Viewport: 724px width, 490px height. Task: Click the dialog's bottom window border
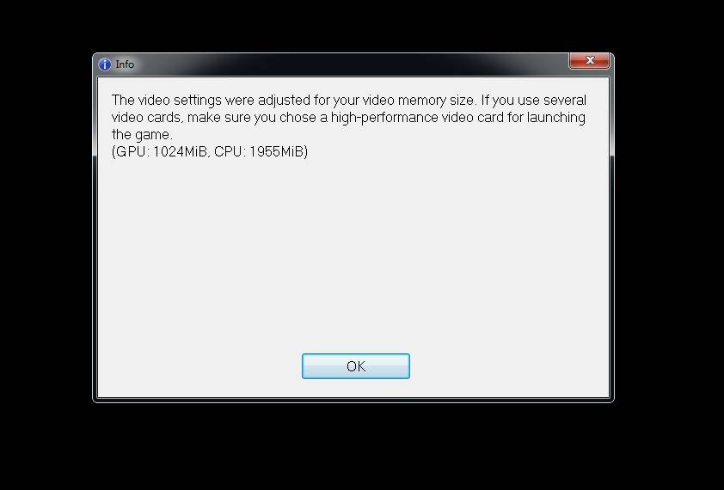coord(353,400)
